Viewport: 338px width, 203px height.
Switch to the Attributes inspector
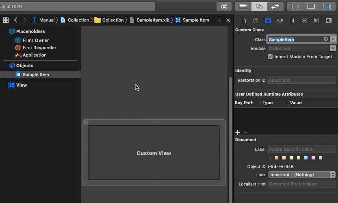click(280, 20)
